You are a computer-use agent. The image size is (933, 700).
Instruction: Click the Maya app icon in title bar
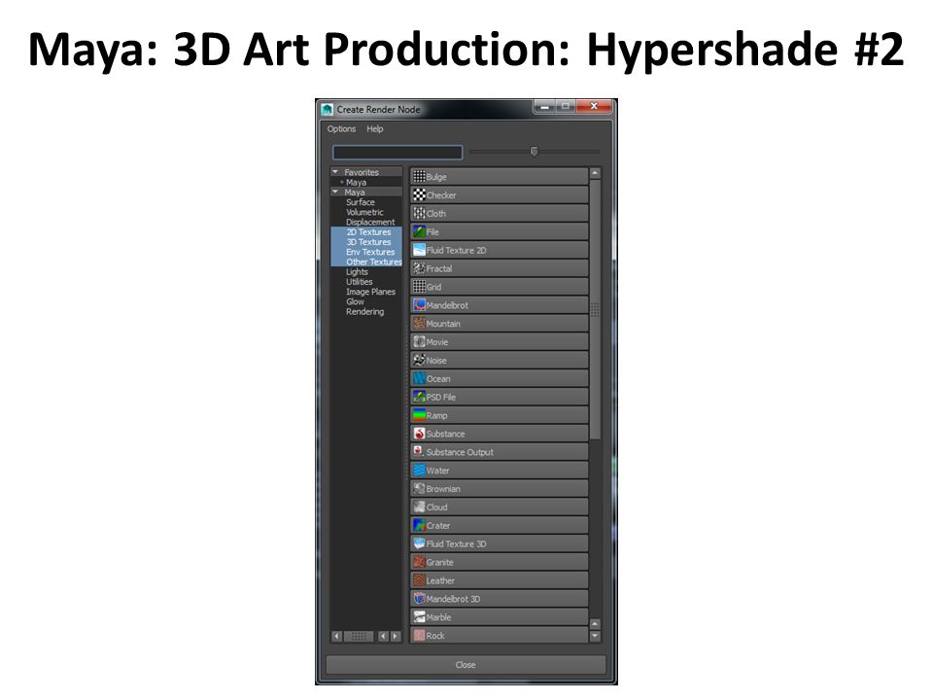pyautogui.click(x=327, y=110)
